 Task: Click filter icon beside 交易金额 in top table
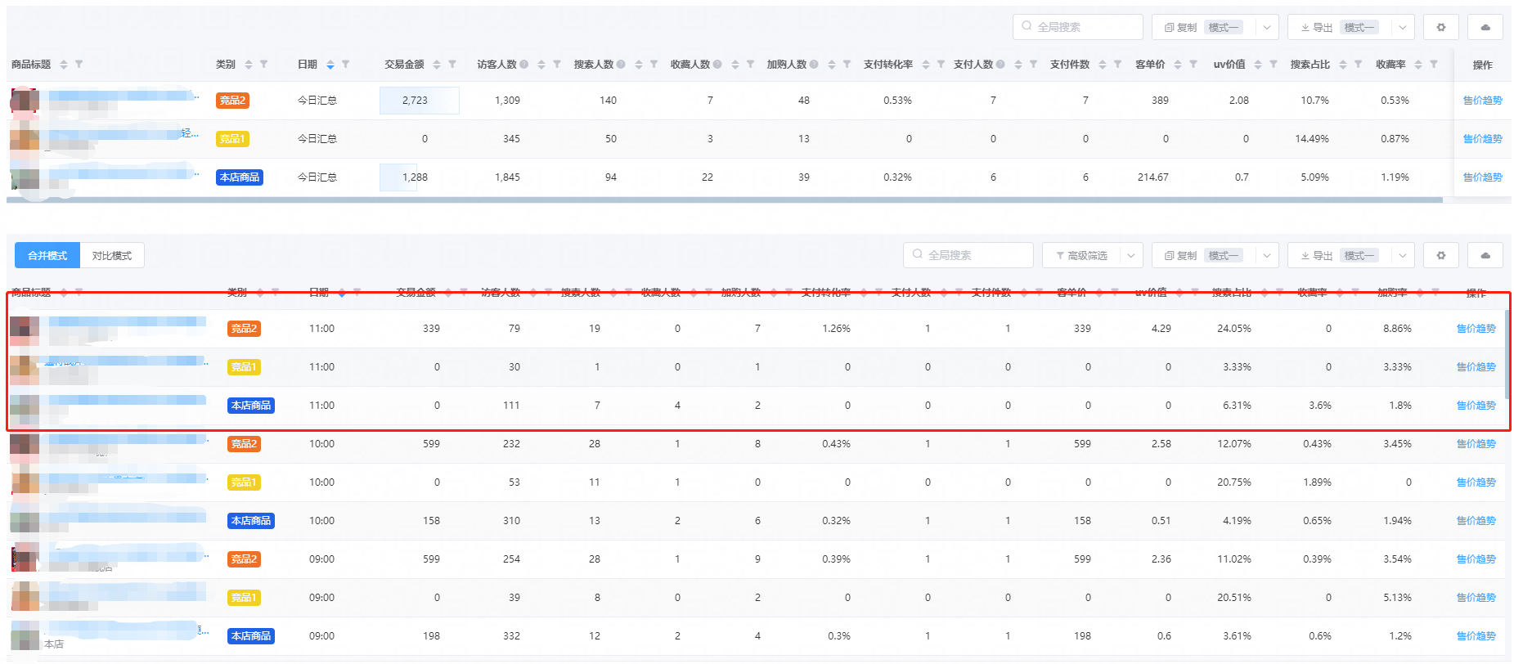[x=452, y=65]
